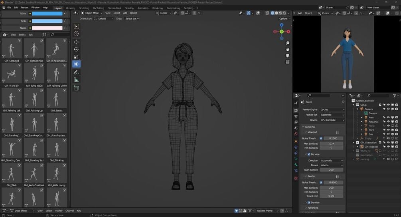Uncheck the Viewport Denoise checkbox
Viewport: 401px width, 217px height.
tap(308, 154)
